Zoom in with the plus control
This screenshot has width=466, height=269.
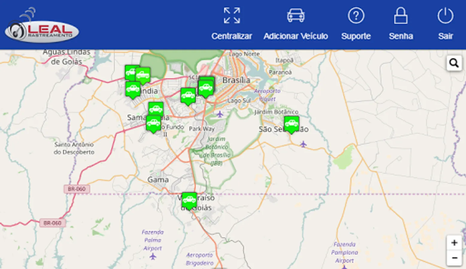[454, 242]
